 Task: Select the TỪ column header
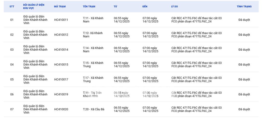pos(115,7)
